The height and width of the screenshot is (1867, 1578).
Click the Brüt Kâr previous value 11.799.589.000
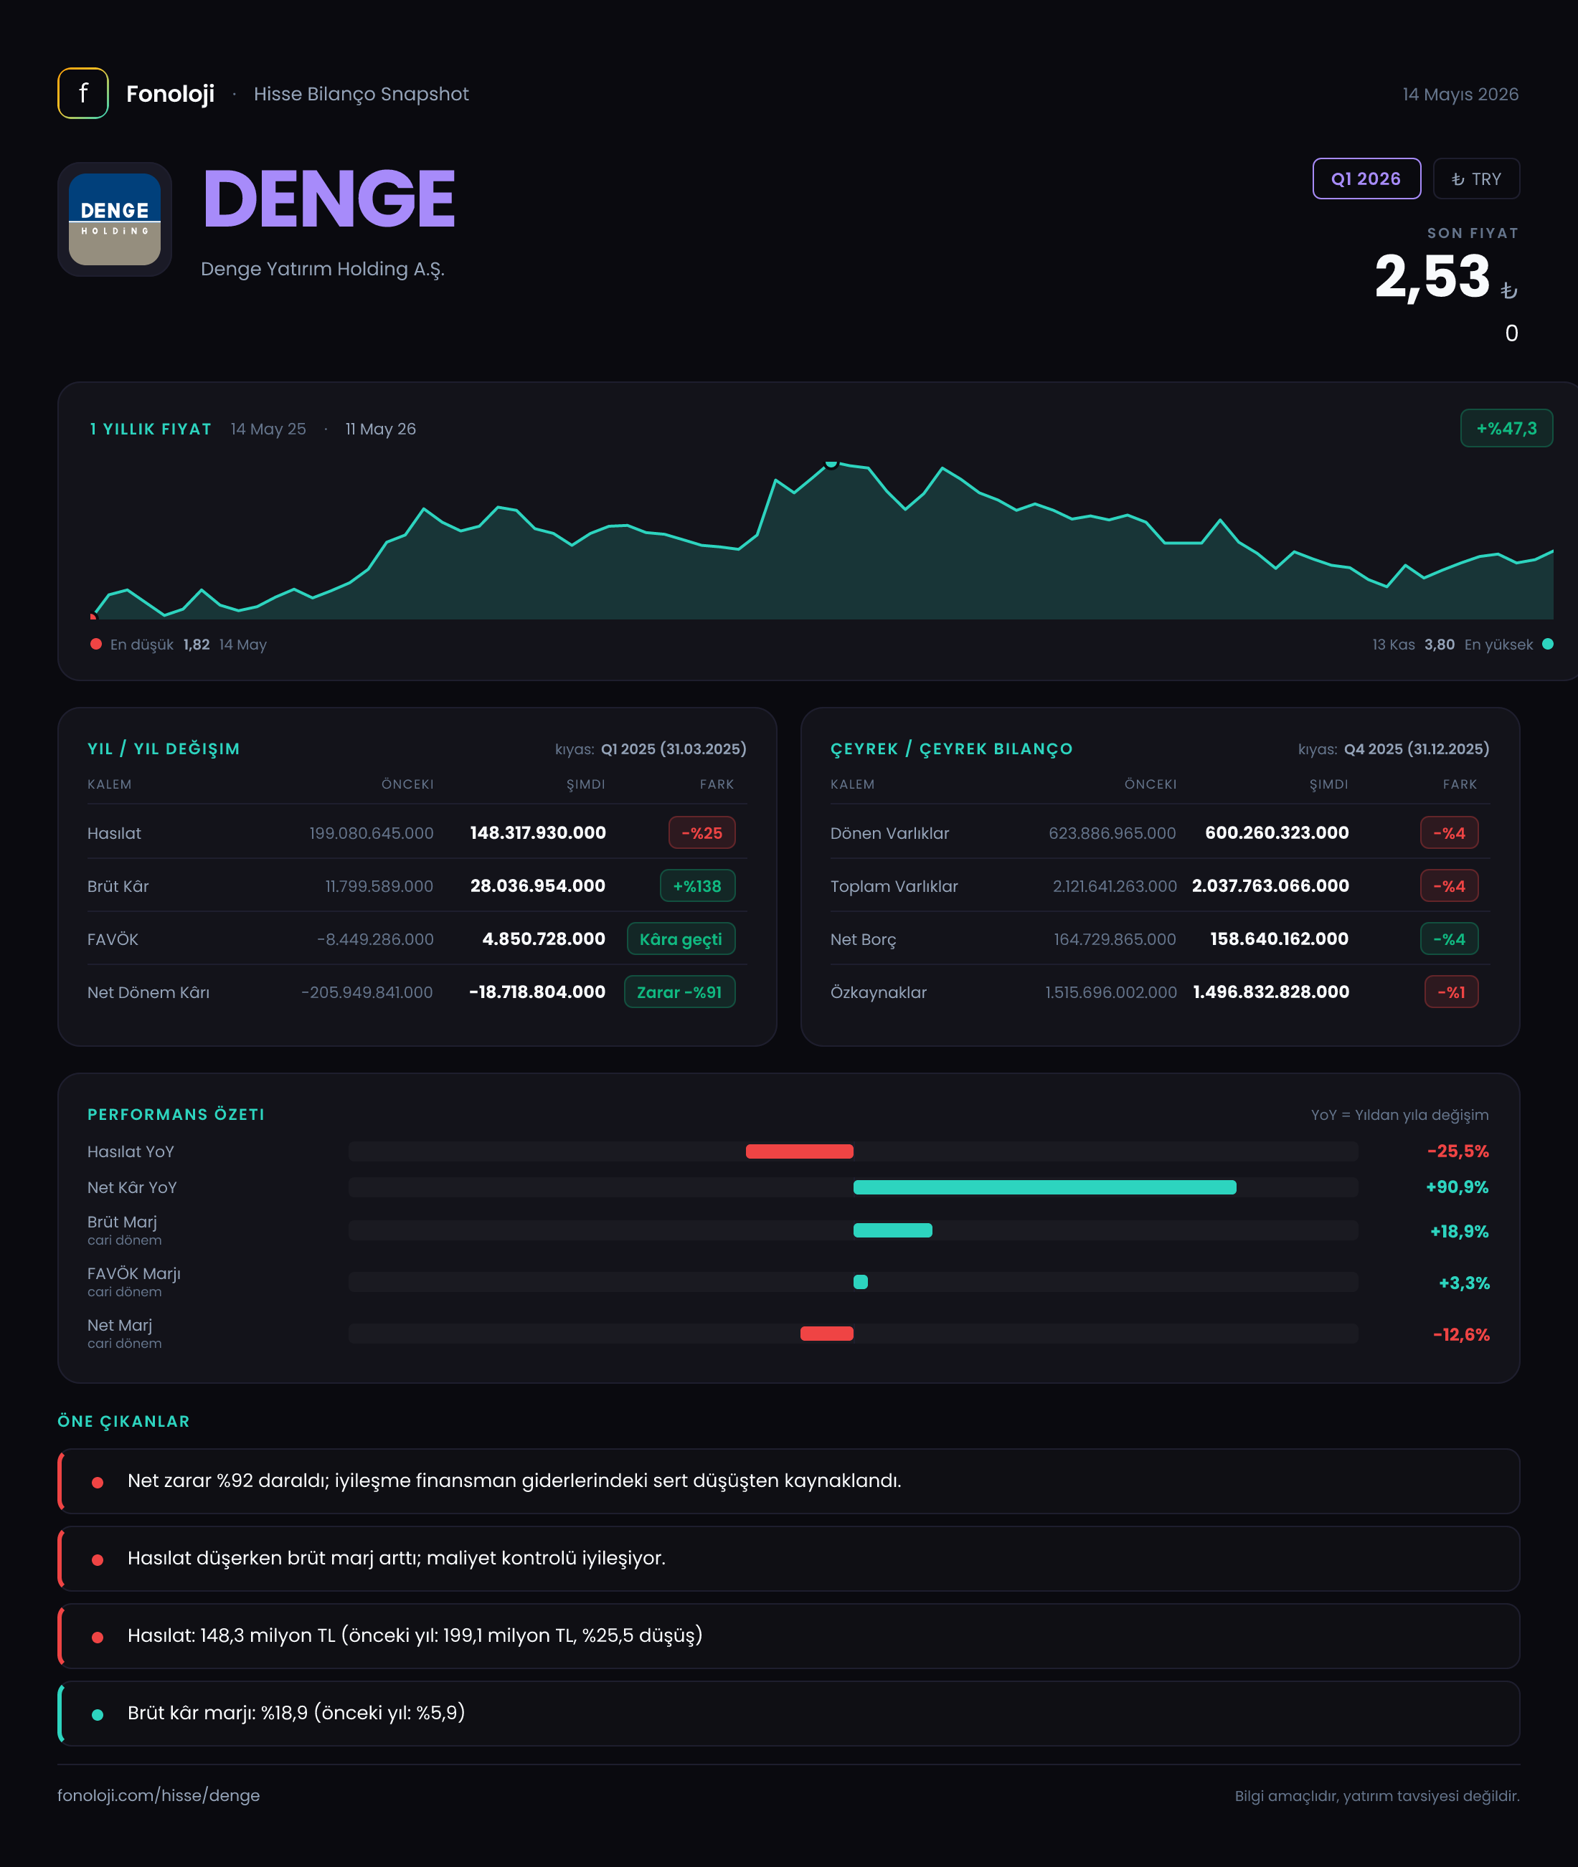coord(379,886)
